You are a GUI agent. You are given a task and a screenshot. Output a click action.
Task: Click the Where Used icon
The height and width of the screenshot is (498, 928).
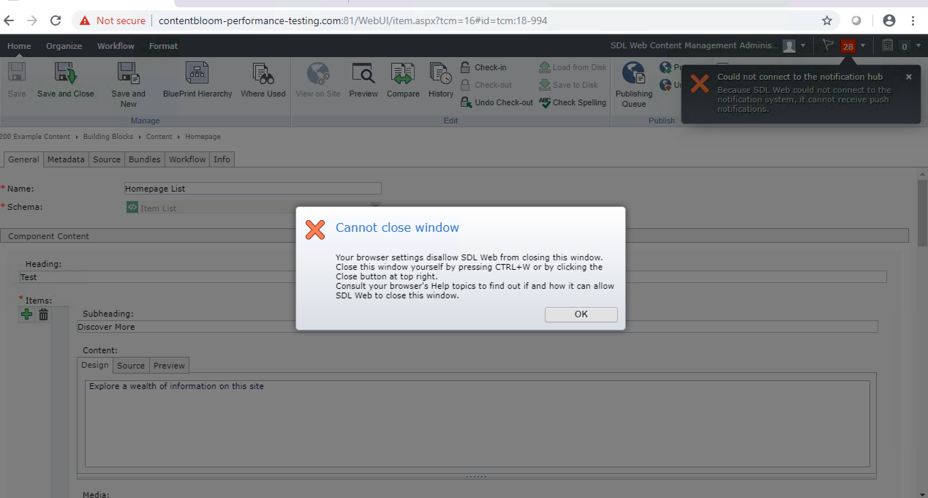coord(263,82)
